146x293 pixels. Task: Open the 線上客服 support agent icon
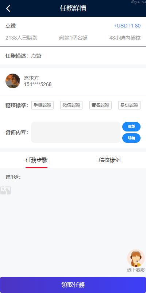[x=136, y=258]
